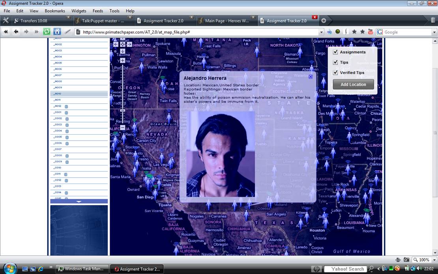Pan the map right with arrow button
This screenshot has width=438, height=274.
pyautogui.click(x=129, y=44)
